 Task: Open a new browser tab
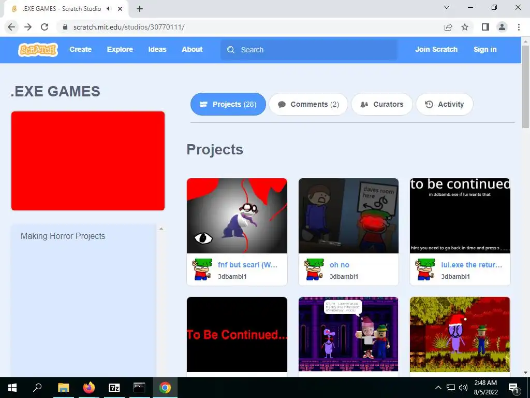140,9
